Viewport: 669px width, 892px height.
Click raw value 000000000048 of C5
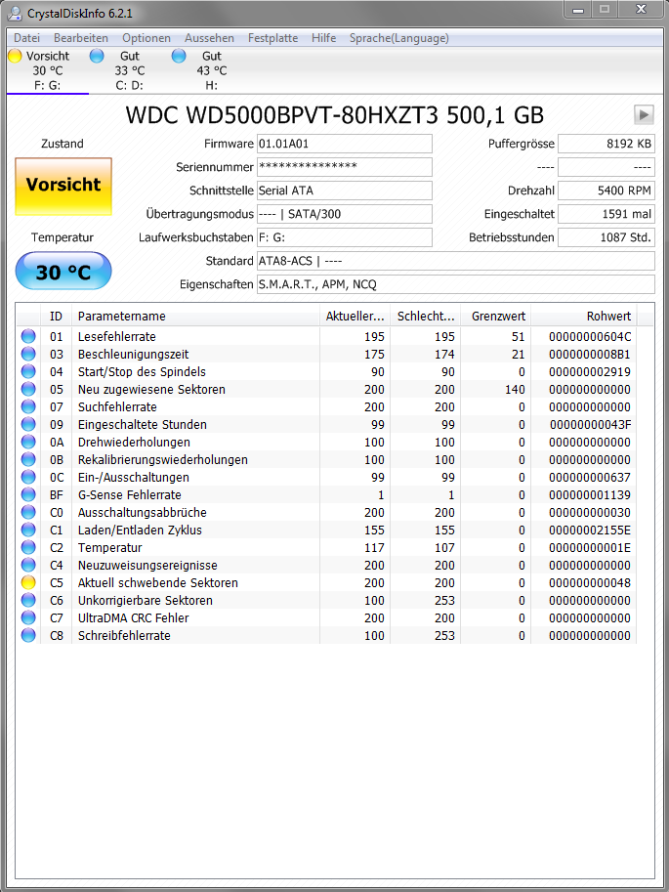pyautogui.click(x=590, y=583)
